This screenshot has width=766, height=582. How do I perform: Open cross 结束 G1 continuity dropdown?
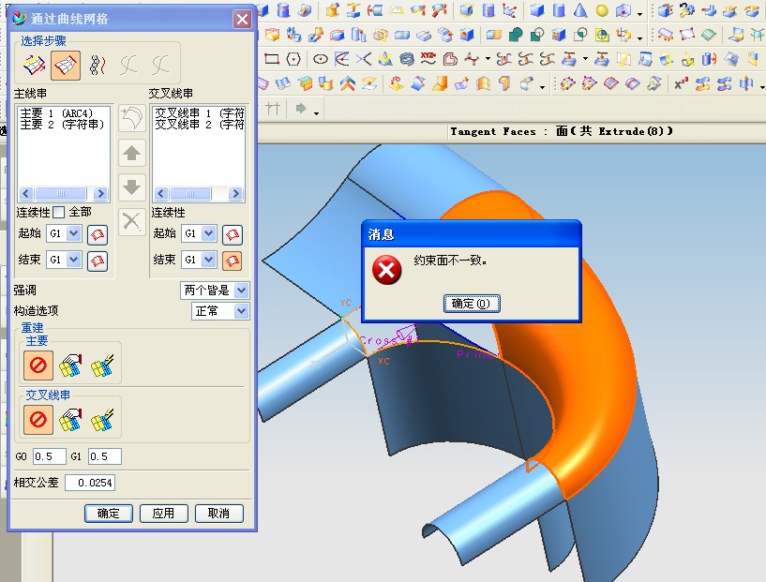coord(208,260)
